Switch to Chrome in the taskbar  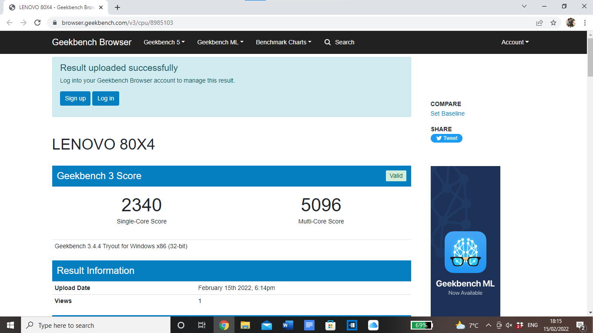point(224,325)
